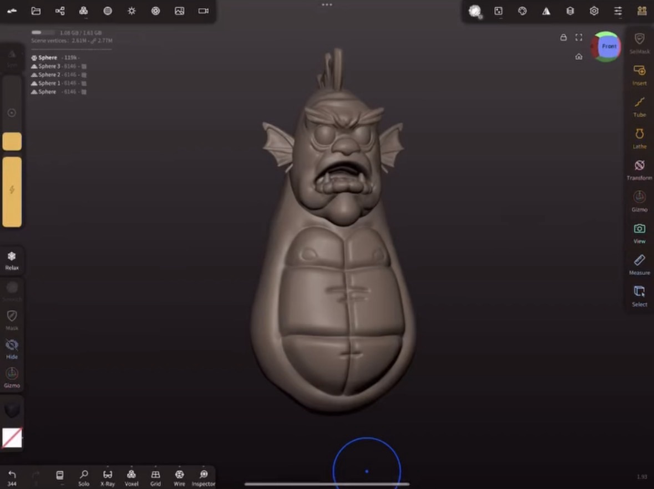Screen dimensions: 654x489
Task: Select the Relax brush shortcut
Action: click(12, 260)
